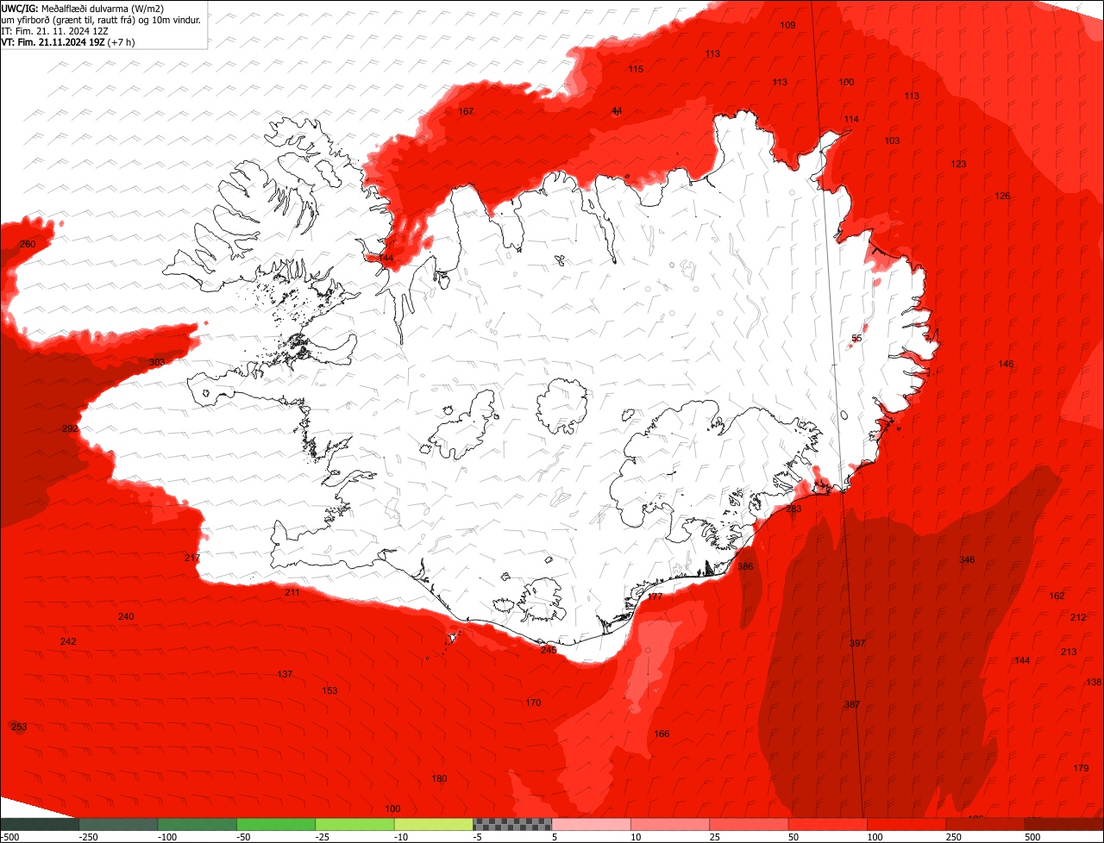This screenshot has width=1104, height=843.
Task: Click the map value 253 in the bottom-left corner
Action: tap(19, 727)
